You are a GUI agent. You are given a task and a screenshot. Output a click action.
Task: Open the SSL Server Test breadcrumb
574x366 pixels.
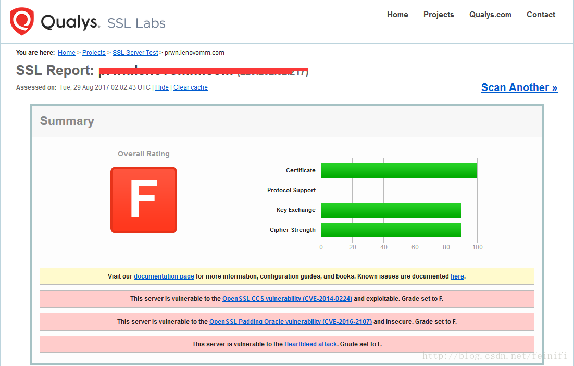point(135,53)
